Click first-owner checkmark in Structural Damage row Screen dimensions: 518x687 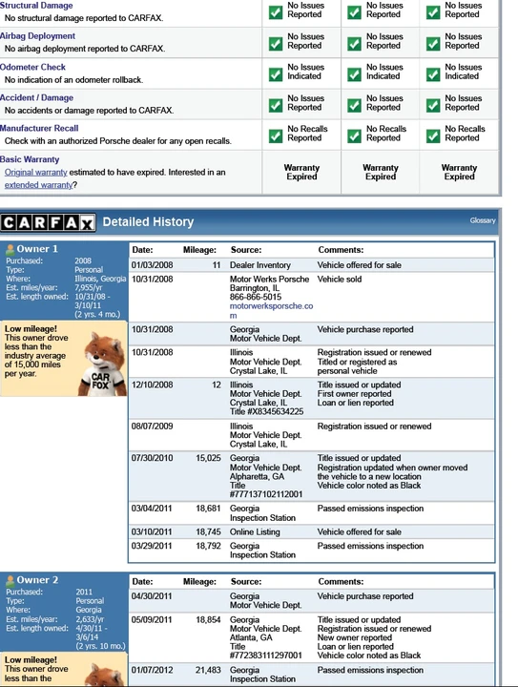point(276,12)
